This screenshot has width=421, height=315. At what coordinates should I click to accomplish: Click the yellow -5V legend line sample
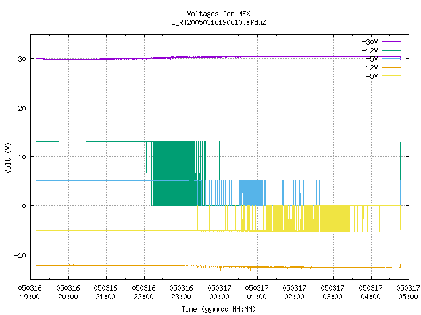391,76
